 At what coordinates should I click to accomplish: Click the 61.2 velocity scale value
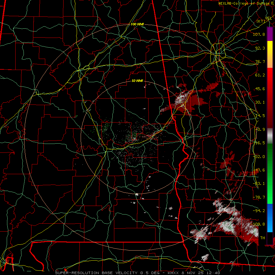(260, 75)
